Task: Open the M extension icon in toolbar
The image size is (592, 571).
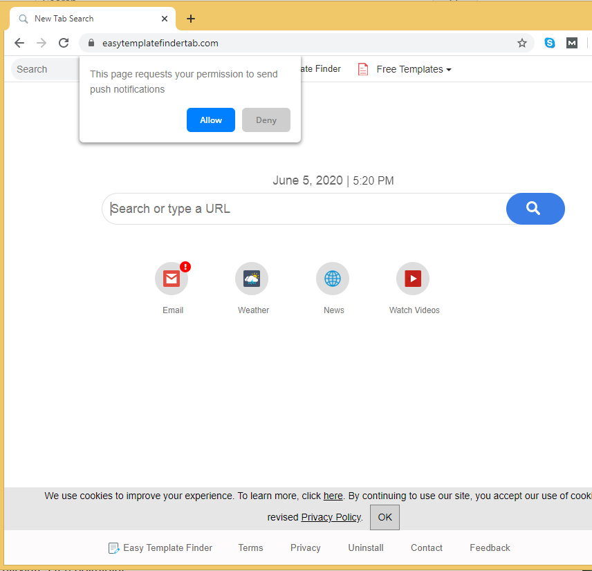Action: tap(572, 43)
